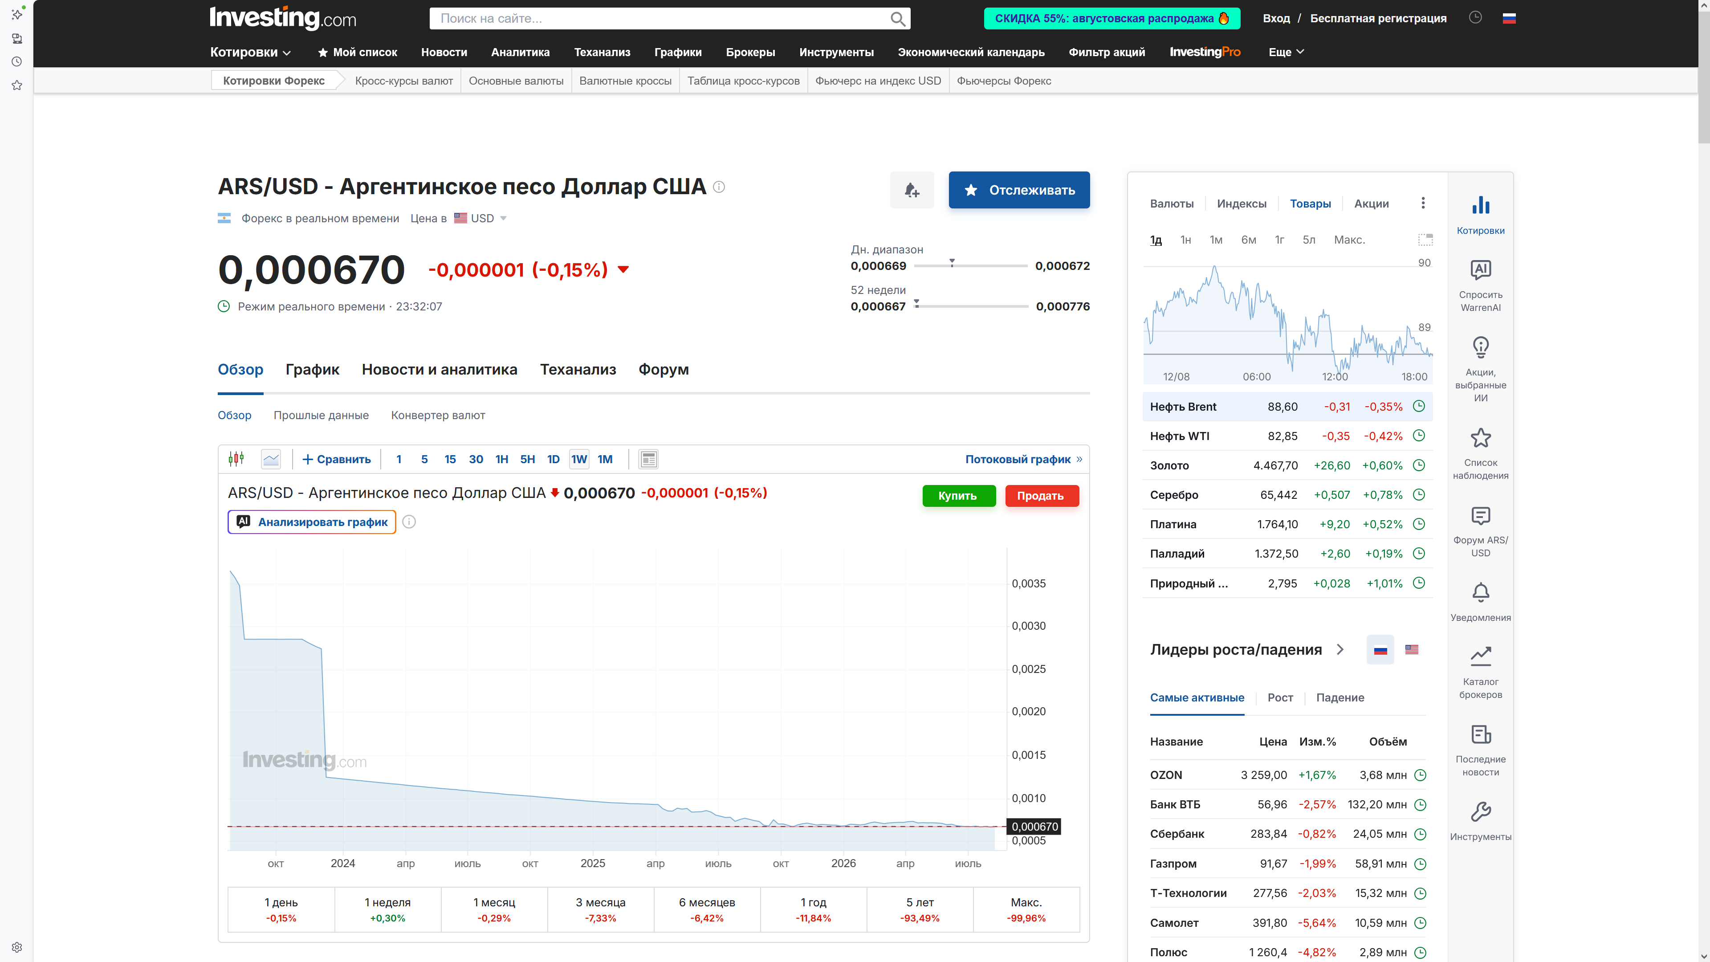Click the 52 недели range slider

pyautogui.click(x=970, y=306)
